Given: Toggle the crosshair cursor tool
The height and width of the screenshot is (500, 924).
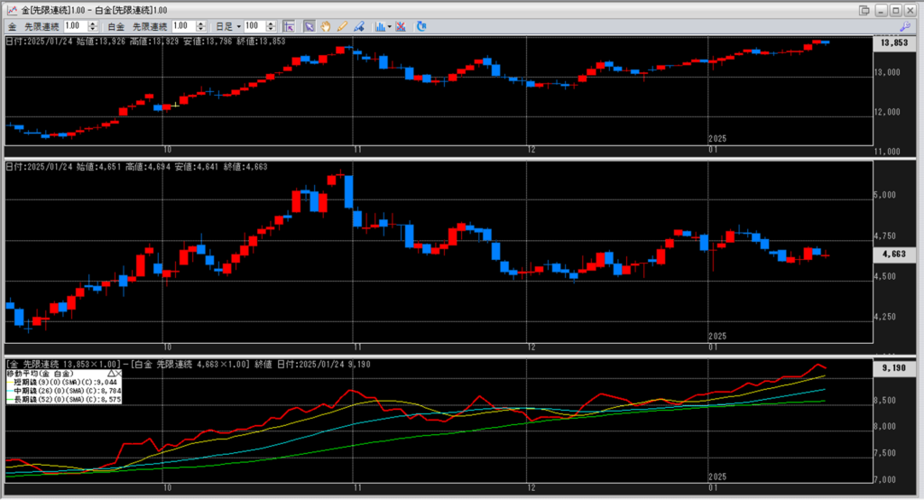Looking at the screenshot, I should (288, 26).
